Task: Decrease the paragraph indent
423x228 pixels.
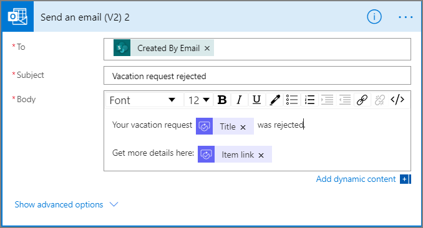Action: tap(345, 100)
